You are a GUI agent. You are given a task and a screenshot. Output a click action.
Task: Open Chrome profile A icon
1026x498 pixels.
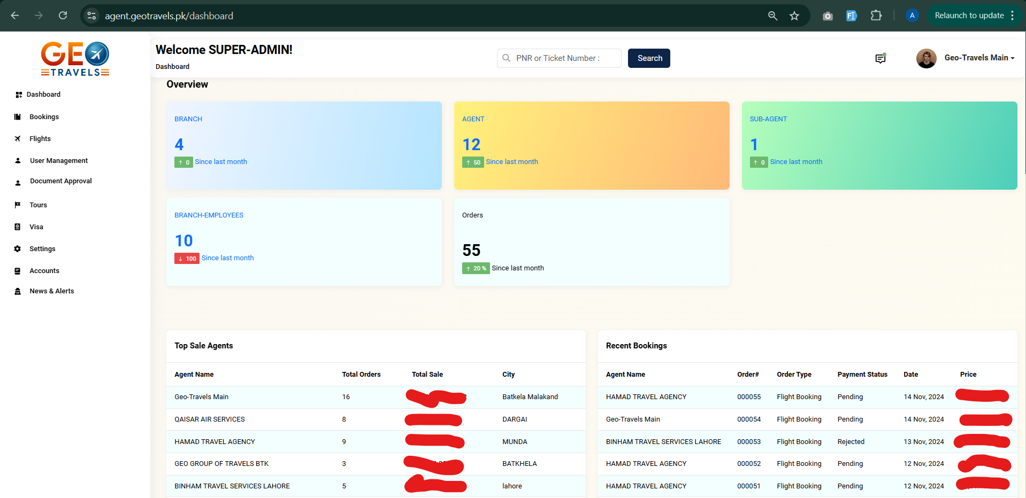(x=912, y=15)
